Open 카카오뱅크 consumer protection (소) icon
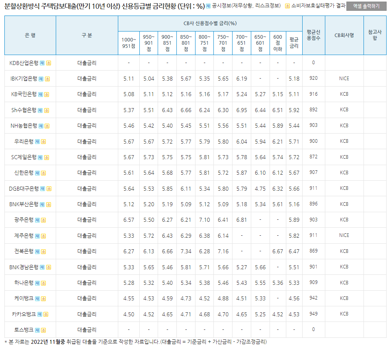 pyautogui.click(x=46, y=314)
